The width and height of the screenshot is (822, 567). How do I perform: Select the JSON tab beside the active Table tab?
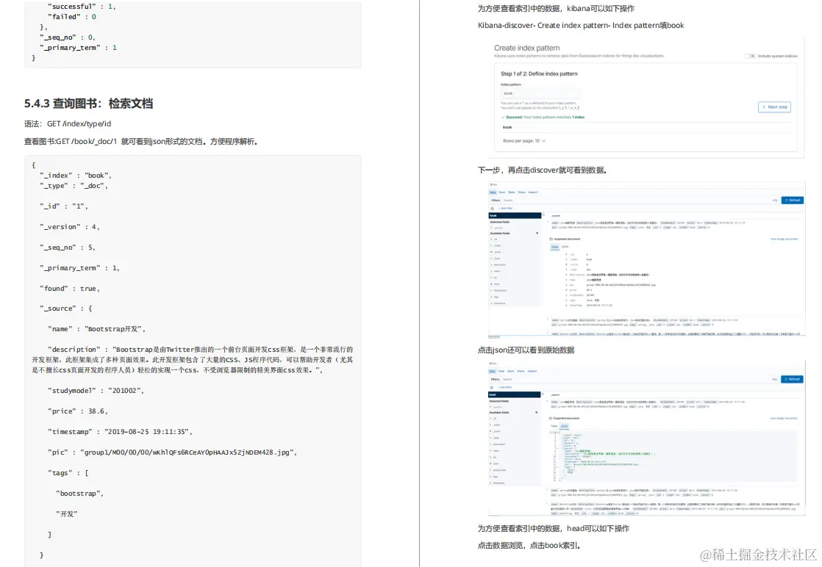tap(565, 247)
